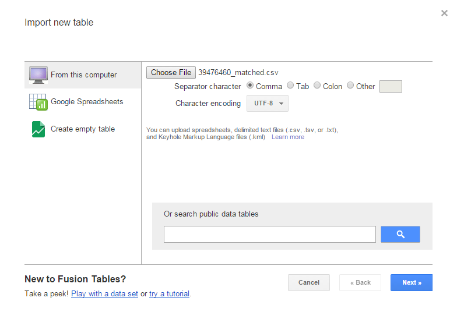The width and height of the screenshot is (457, 326).
Task: Open the Learn more link
Action: (288, 137)
